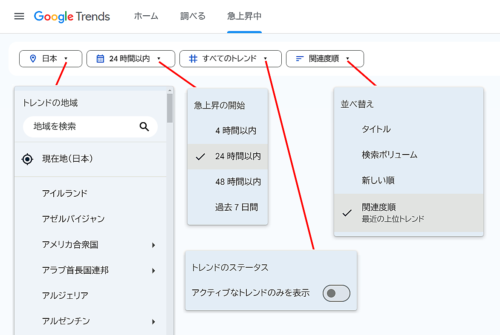
Task: Click the hashtag icon on すべてのトレンド filter
Action: (x=193, y=59)
